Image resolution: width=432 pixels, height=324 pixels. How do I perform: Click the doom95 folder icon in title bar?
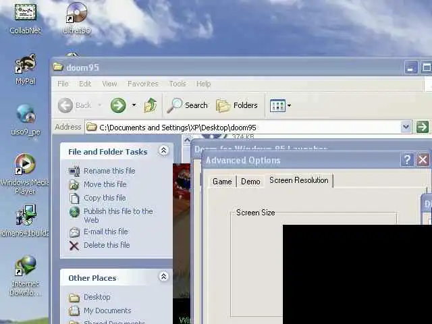[x=58, y=67]
